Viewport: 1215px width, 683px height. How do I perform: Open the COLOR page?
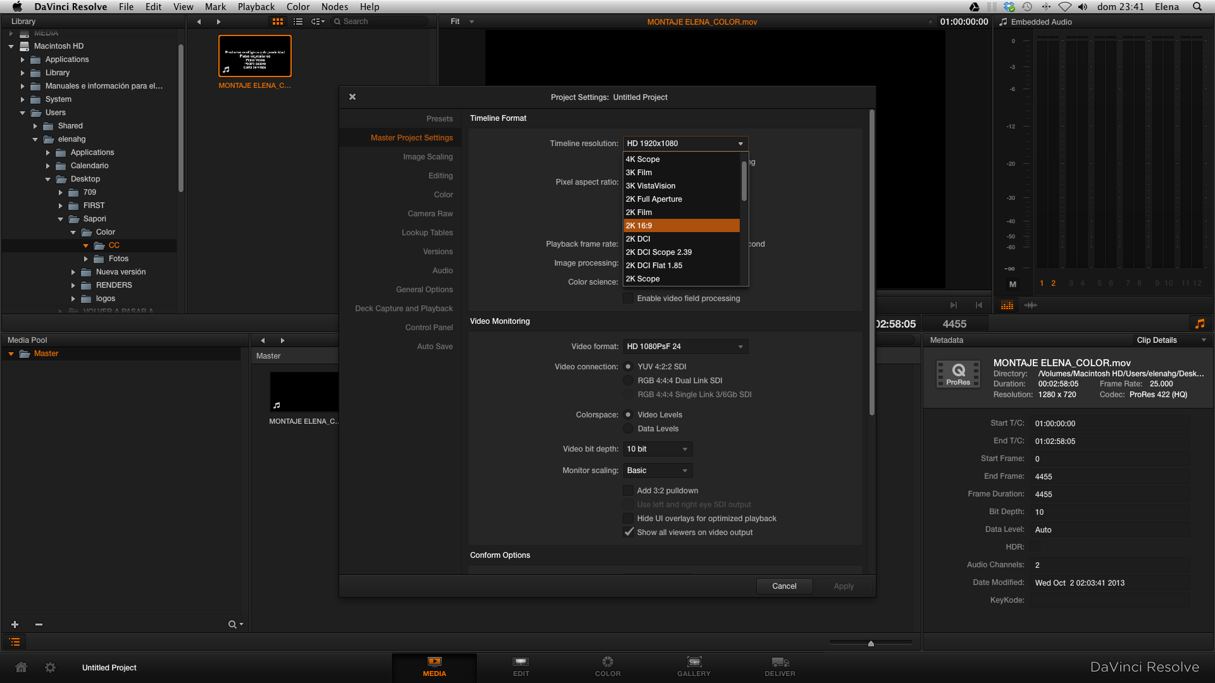click(607, 667)
